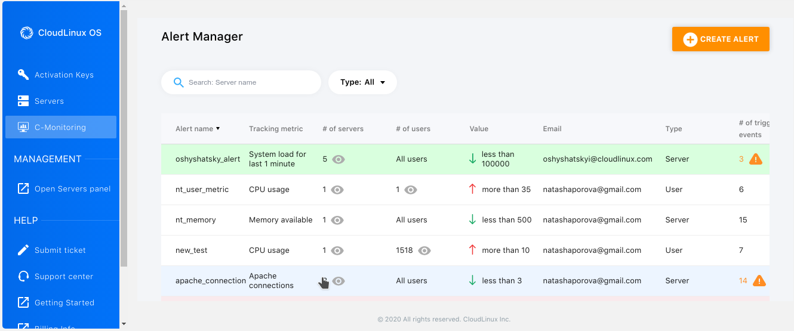Click the Support center headset icon

point(23,276)
